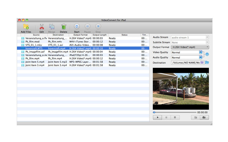The width and height of the screenshot is (228, 142).
Task: Delete selected item with trash icon
Action: [x=64, y=27]
